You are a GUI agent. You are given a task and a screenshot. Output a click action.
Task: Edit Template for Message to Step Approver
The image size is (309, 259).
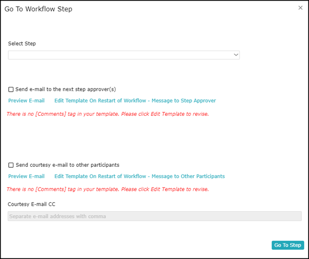click(135, 100)
